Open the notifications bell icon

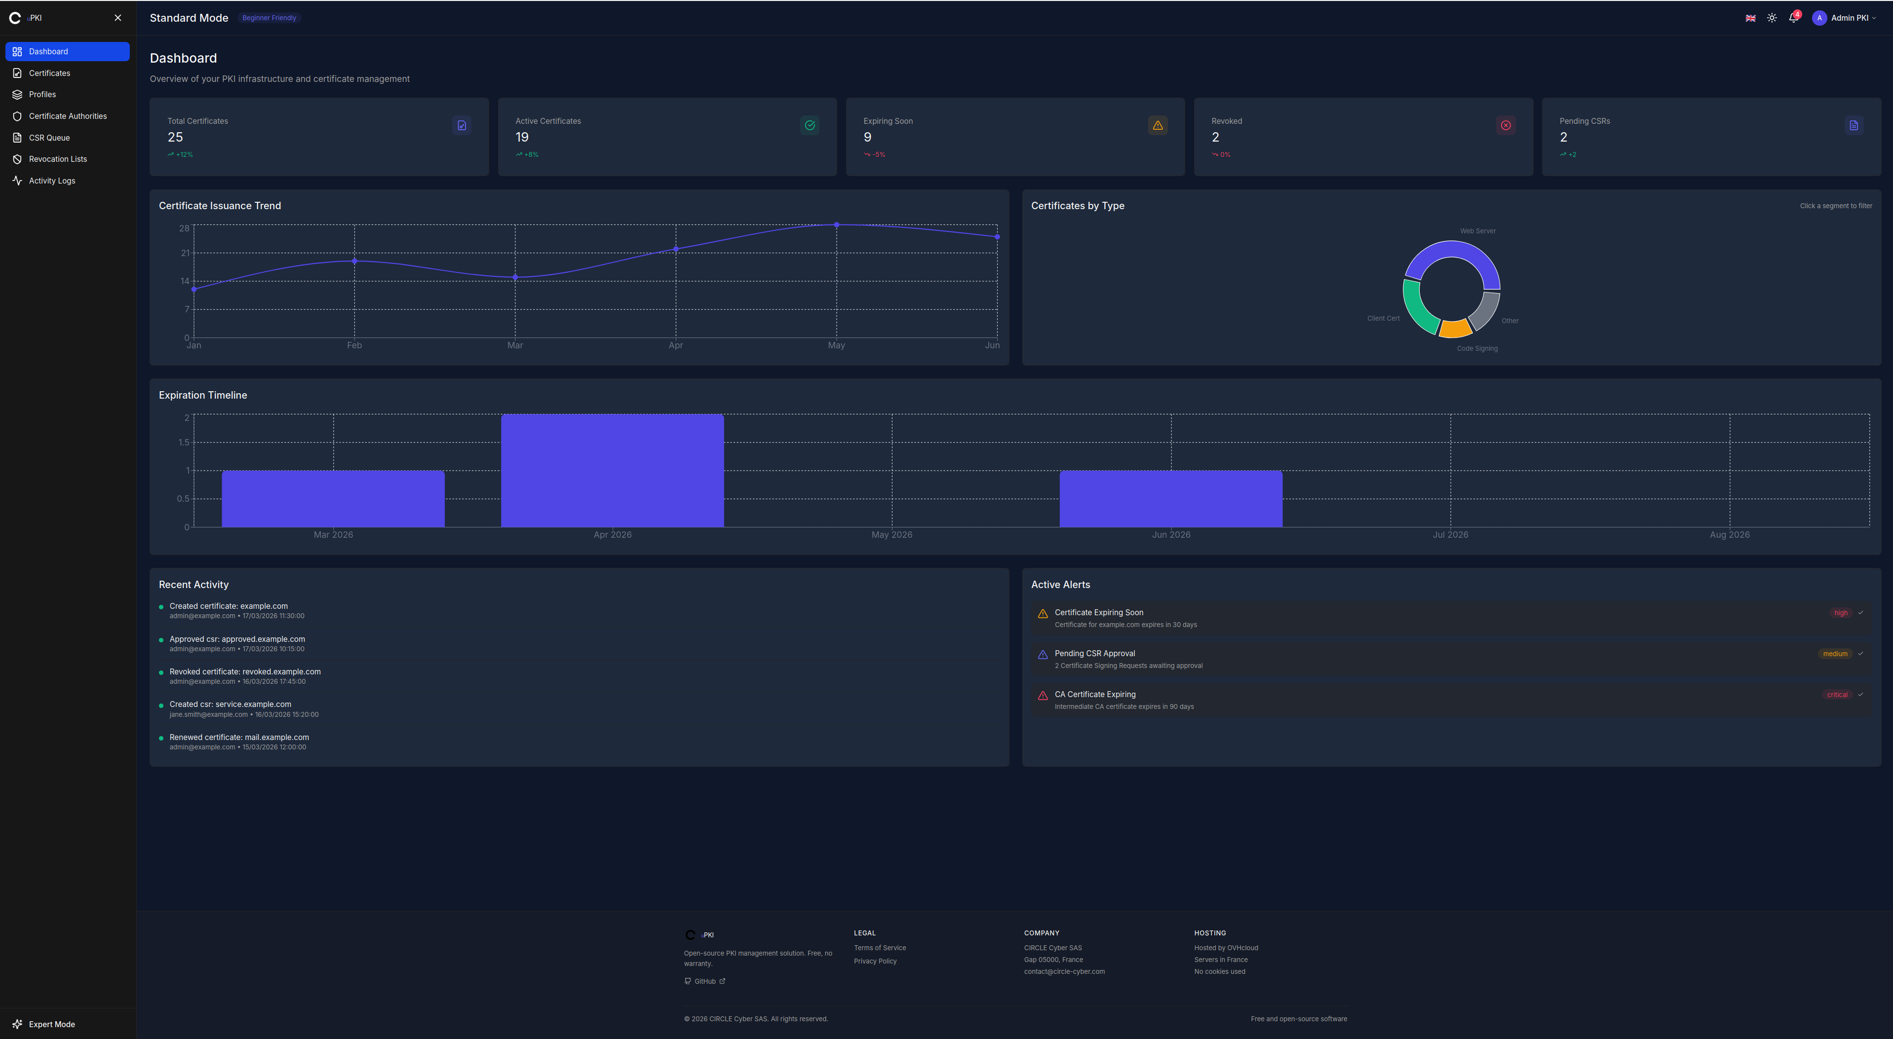(1793, 18)
